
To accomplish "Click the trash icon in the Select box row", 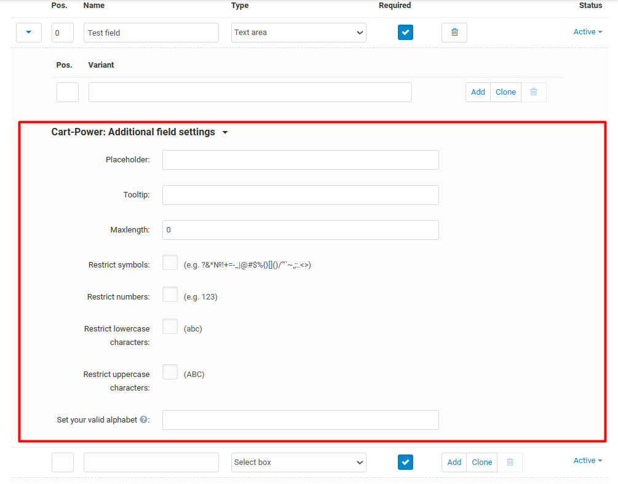I will [x=510, y=462].
